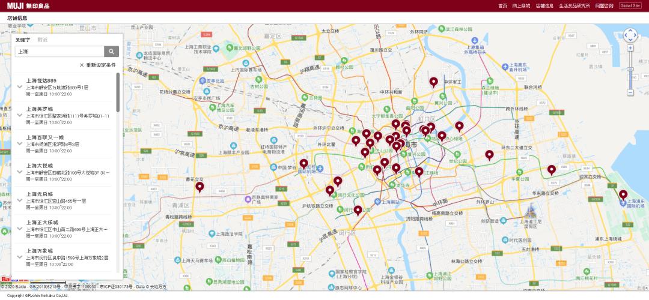Click the store list scrollbar
Viewport: 649px width, 300px height.
(x=118, y=92)
